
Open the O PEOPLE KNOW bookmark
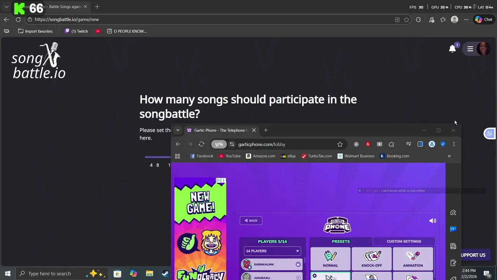pos(127,31)
